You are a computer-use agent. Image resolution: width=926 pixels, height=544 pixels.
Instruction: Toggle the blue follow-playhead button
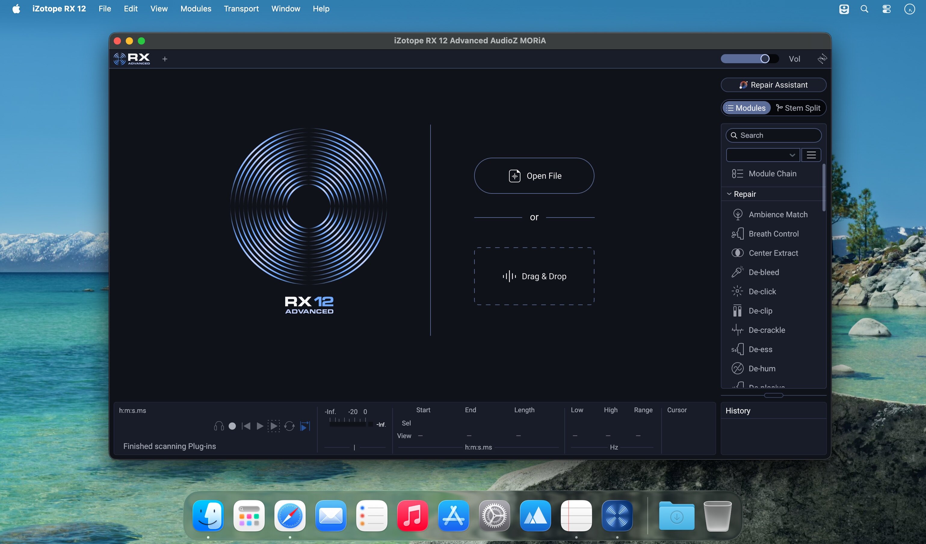pos(305,426)
